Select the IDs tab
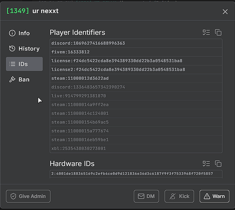The image size is (235, 210). tap(24, 64)
